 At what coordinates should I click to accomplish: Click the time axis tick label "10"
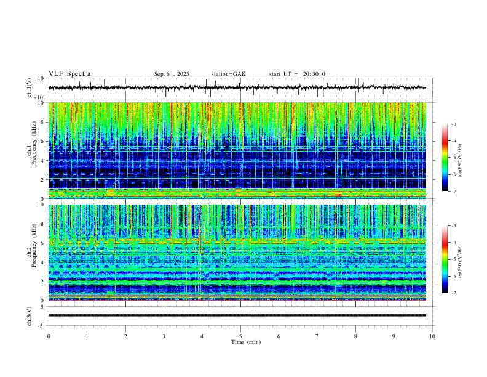[x=432, y=336]
